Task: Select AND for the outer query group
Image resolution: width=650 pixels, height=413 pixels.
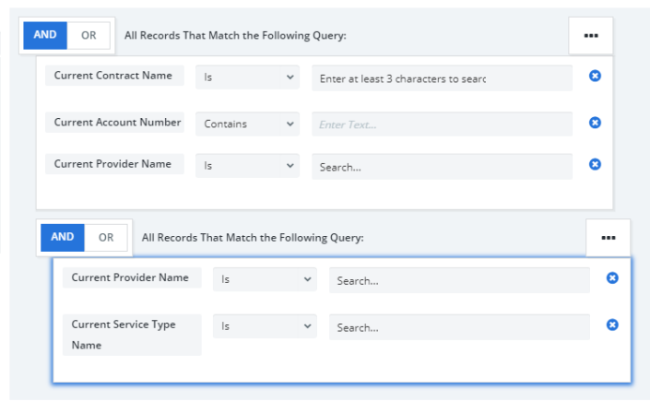Action: pyautogui.click(x=45, y=35)
